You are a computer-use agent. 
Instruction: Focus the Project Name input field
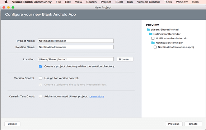coord(76,41)
